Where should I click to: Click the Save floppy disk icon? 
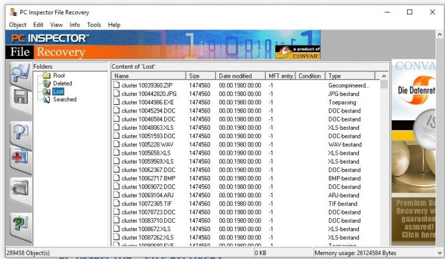pyautogui.click(x=20, y=98)
